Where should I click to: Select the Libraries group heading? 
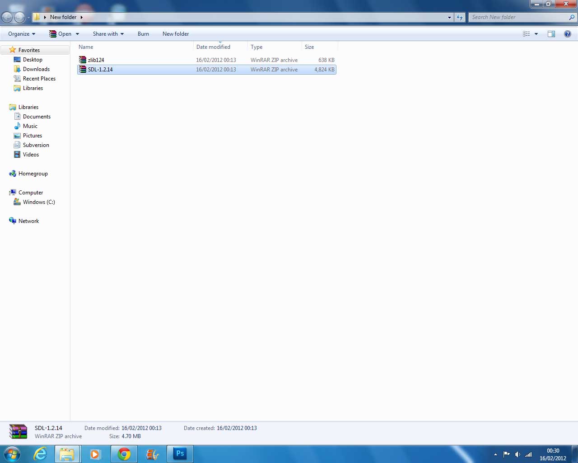(x=28, y=107)
